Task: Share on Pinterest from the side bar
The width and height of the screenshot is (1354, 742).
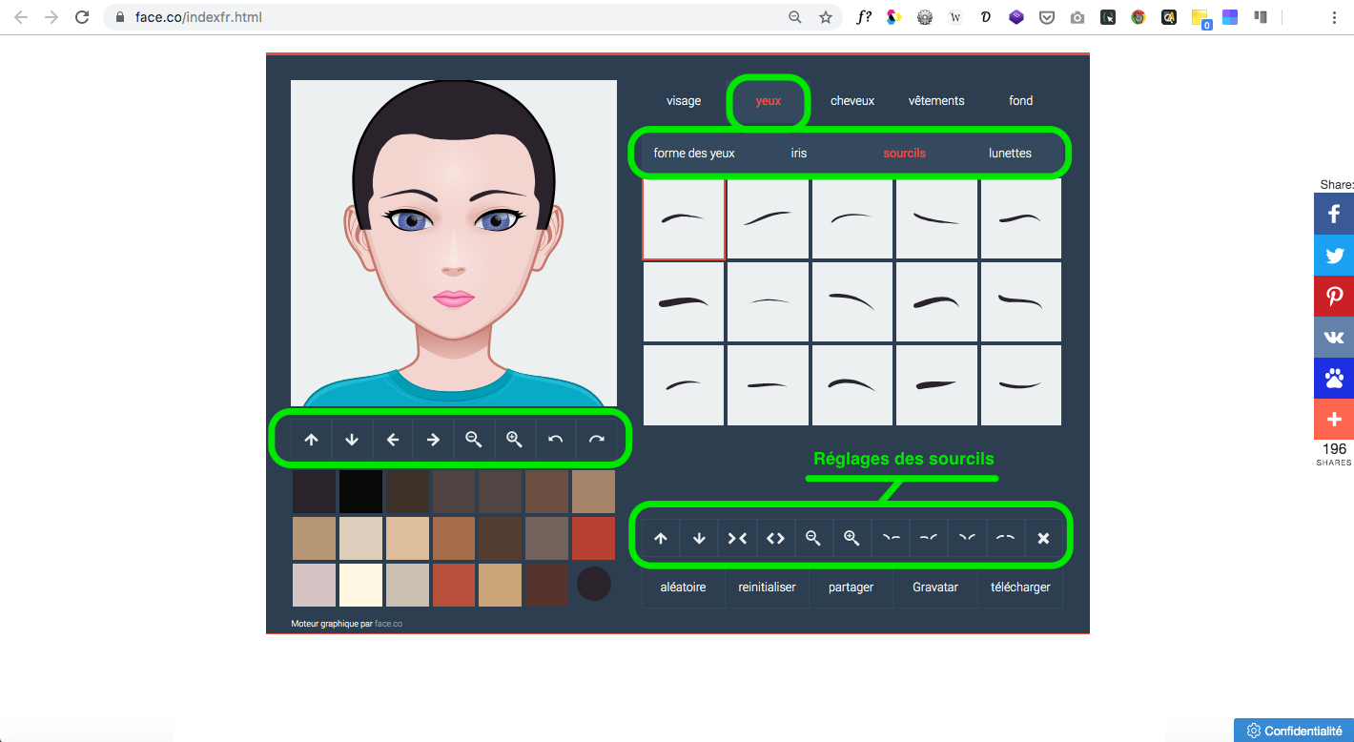Action: pos(1334,296)
